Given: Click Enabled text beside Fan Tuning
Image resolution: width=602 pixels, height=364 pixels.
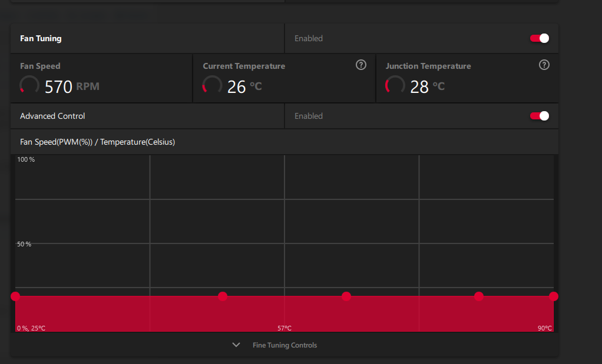Looking at the screenshot, I should click(309, 38).
